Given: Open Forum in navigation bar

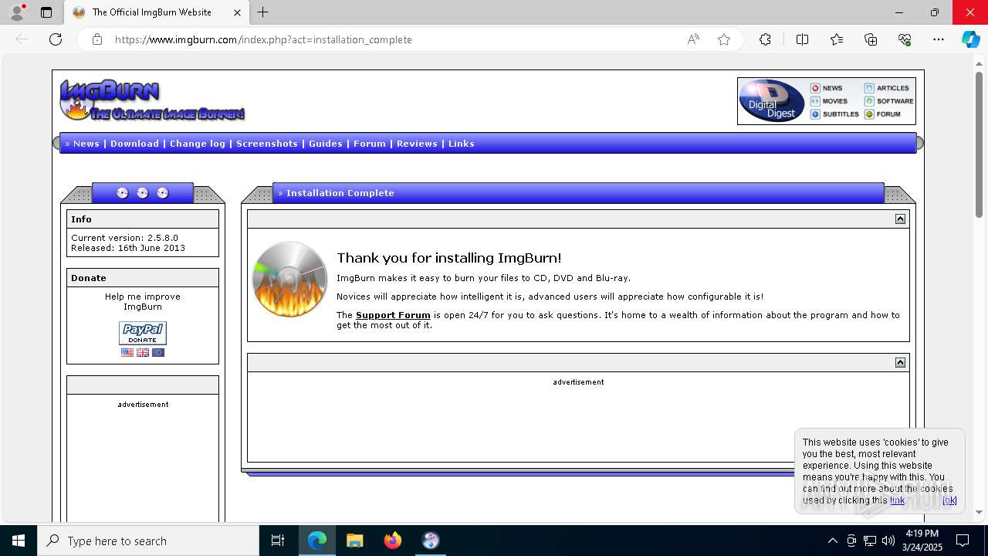Looking at the screenshot, I should point(370,144).
